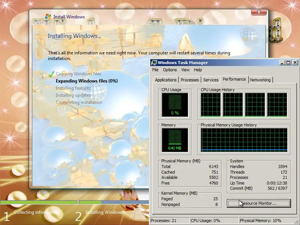Image resolution: width=300 pixels, height=225 pixels.
Task: Click the first CPU Usage History graph
Action: click(x=210, y=105)
